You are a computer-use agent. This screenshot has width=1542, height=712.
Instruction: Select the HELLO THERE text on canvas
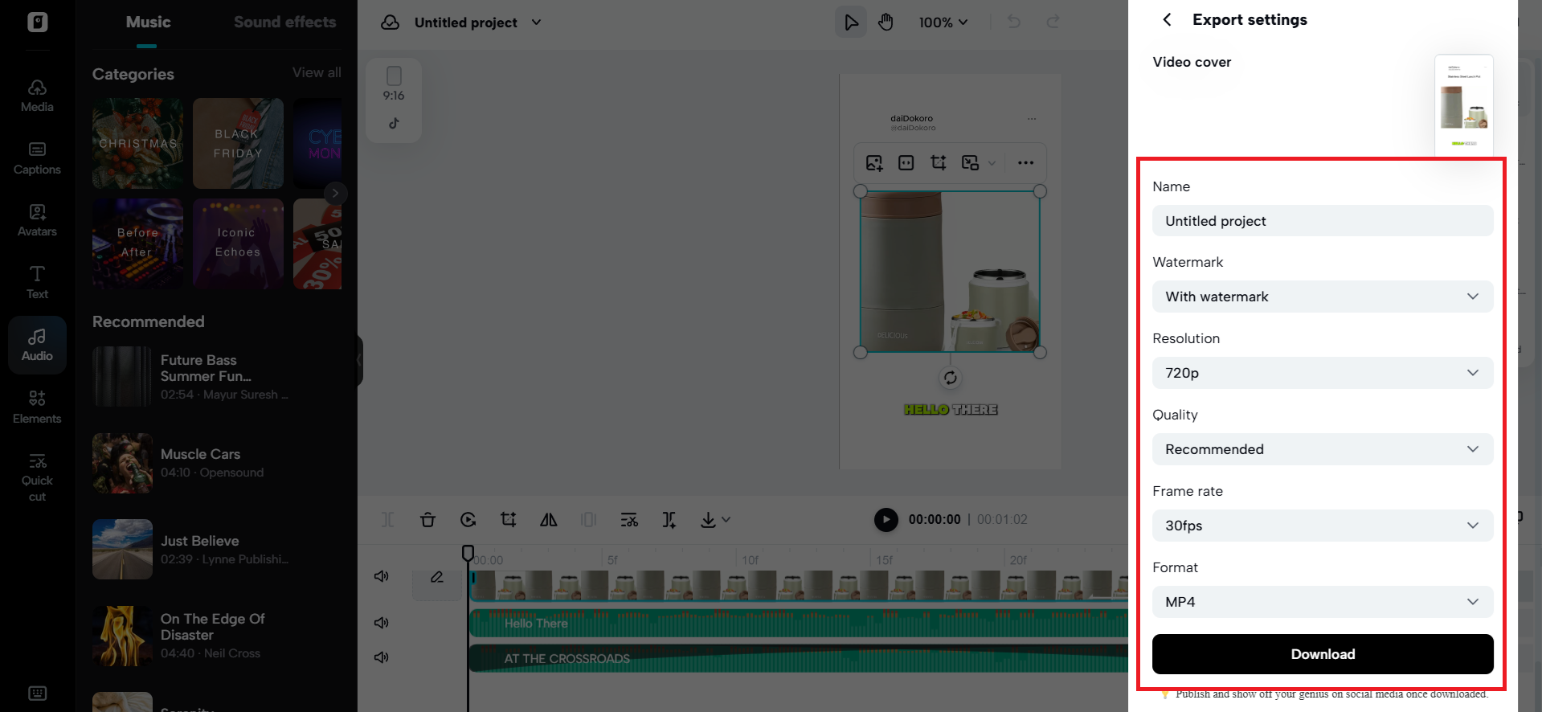[951, 410]
